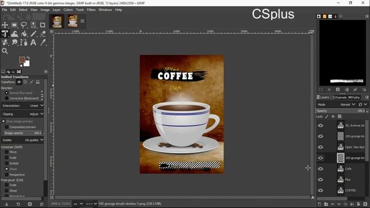
Task: Create a new layer in Layers panel
Action: point(320,204)
